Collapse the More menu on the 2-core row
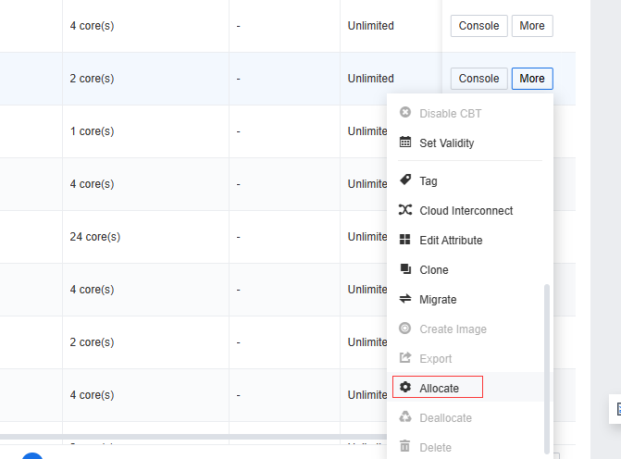Screen dimensions: 621x459 [x=532, y=79]
